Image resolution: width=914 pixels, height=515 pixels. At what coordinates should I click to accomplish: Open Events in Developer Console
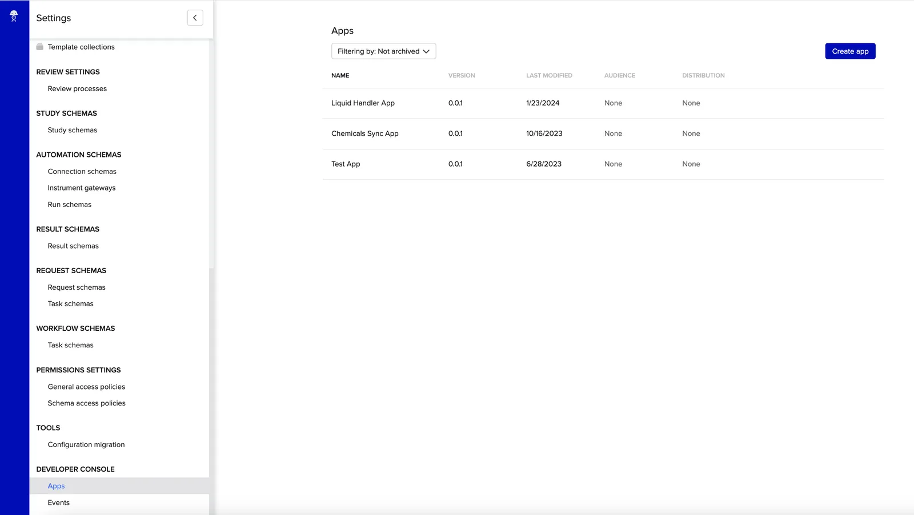point(59,502)
